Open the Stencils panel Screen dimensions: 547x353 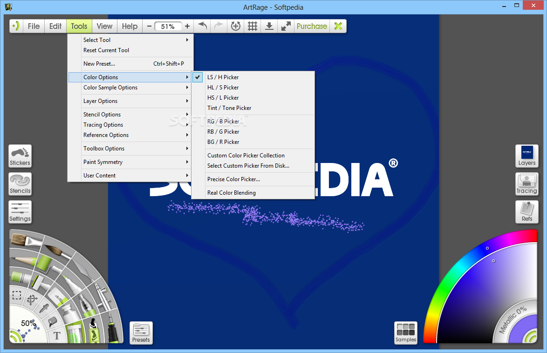[20, 184]
